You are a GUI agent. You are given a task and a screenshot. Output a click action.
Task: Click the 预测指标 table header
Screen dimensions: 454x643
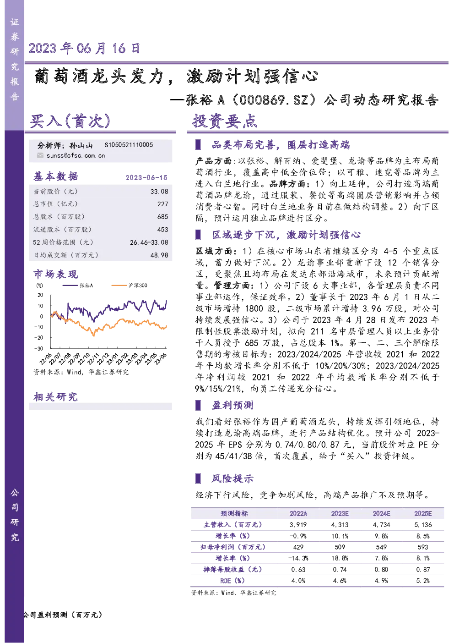click(x=234, y=514)
